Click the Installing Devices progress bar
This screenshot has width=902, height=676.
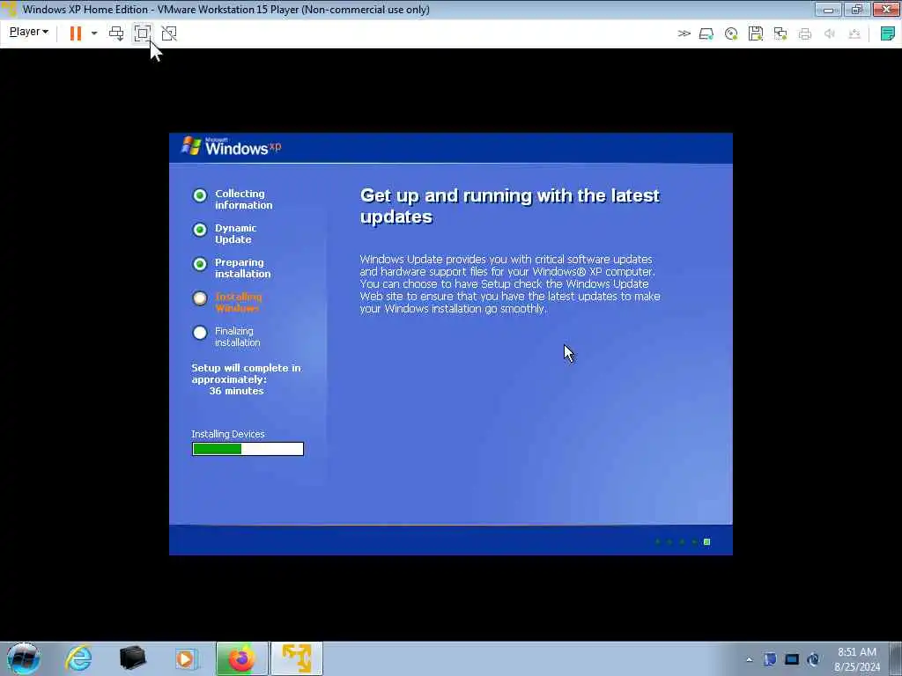pos(248,449)
